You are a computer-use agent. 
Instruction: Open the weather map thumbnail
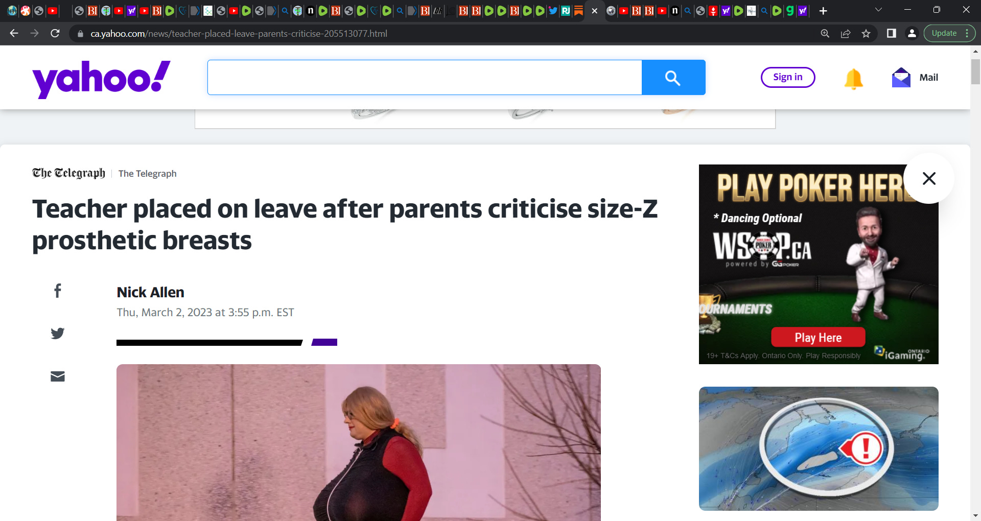[819, 448]
